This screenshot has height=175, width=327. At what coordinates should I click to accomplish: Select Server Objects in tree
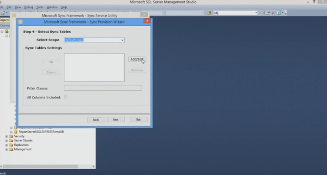click(23, 141)
